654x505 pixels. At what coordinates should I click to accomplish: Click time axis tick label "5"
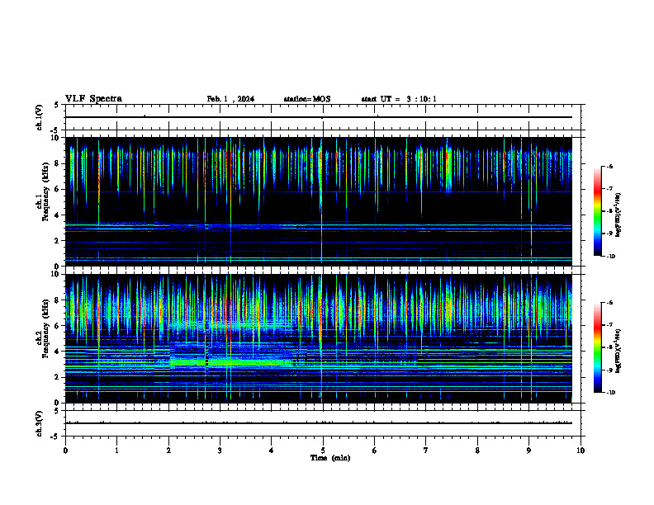[323, 451]
